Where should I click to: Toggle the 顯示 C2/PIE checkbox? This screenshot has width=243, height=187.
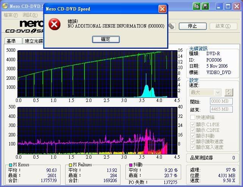pos(193,130)
